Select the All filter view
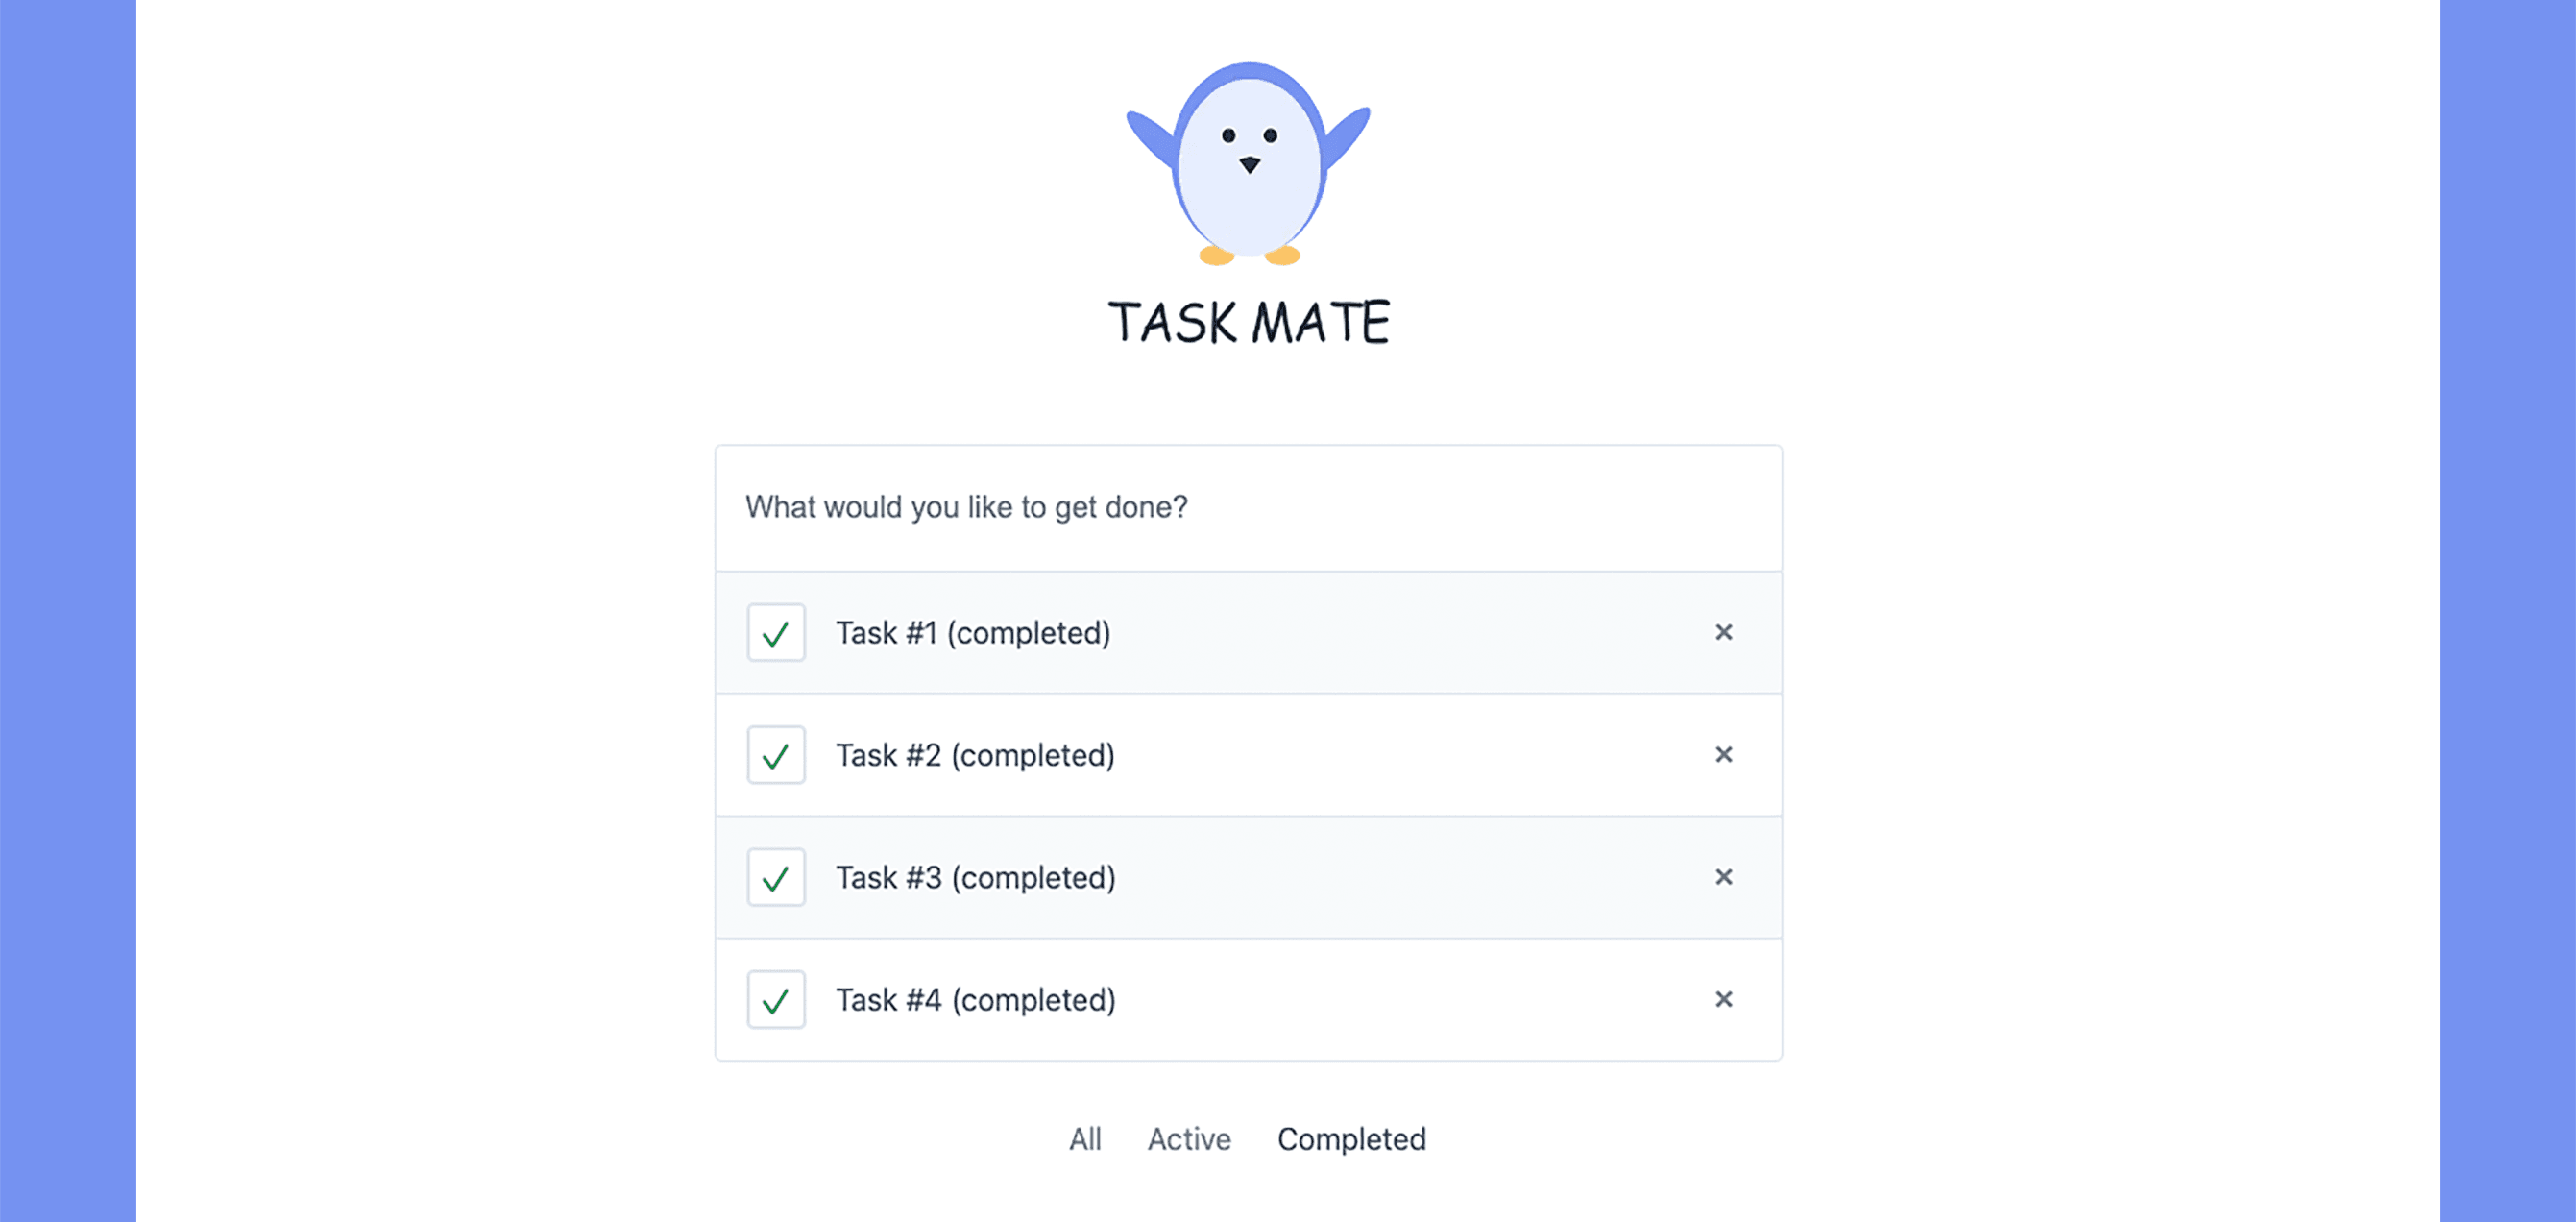This screenshot has width=2576, height=1222. tap(1084, 1139)
